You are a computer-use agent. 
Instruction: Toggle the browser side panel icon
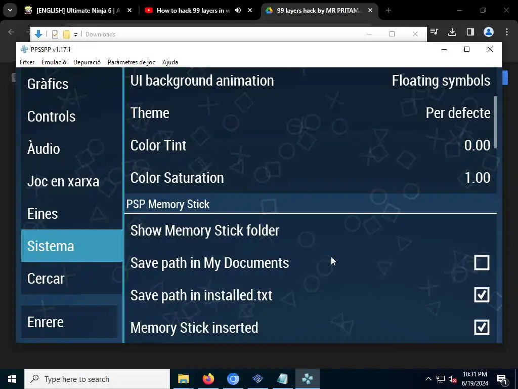[x=470, y=32]
